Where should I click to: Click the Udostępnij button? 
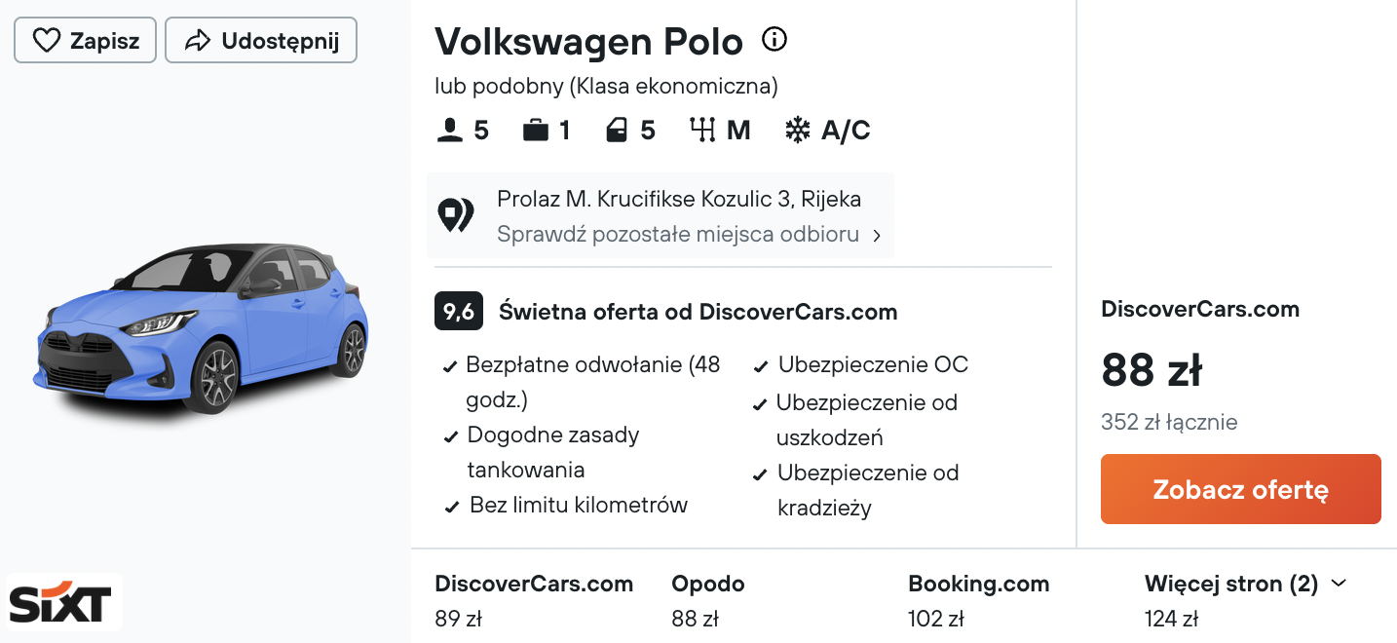tap(261, 41)
